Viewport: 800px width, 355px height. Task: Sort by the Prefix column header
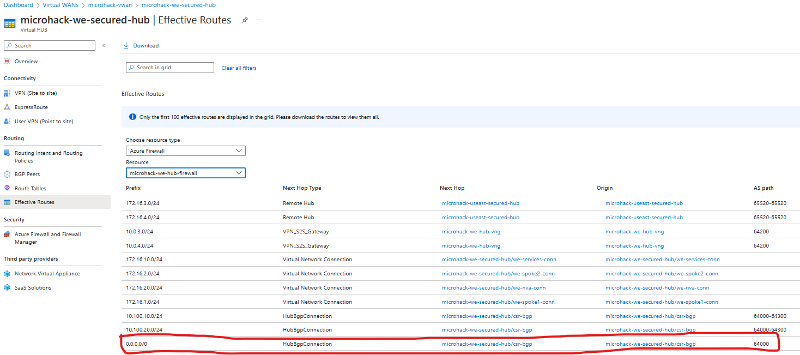coord(133,188)
